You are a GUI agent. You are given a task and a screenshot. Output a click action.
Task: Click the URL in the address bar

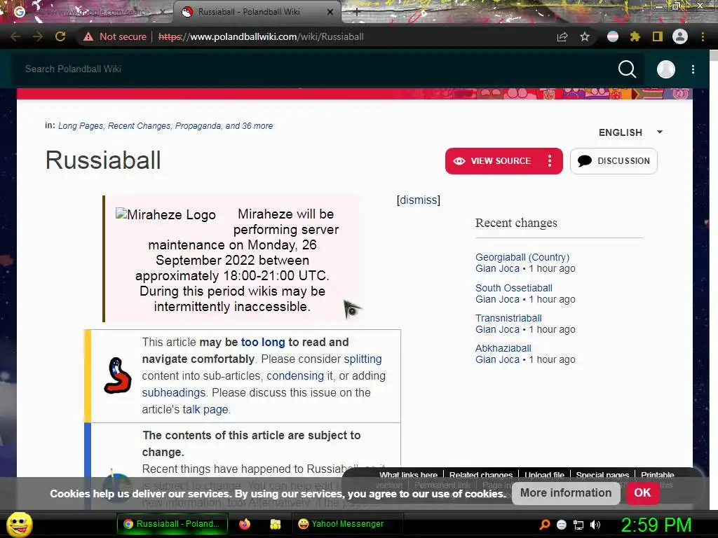(x=261, y=36)
